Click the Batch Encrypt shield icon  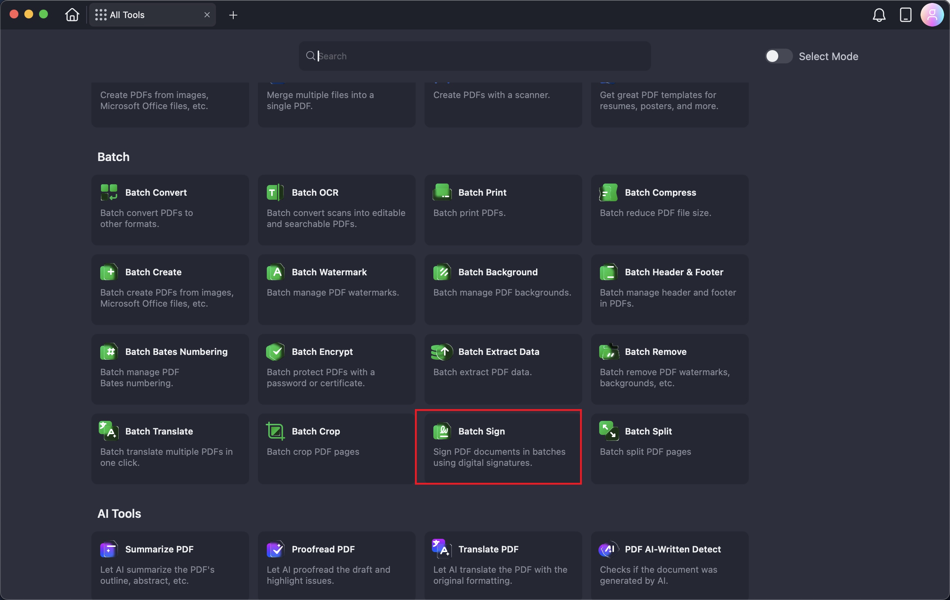click(x=275, y=352)
